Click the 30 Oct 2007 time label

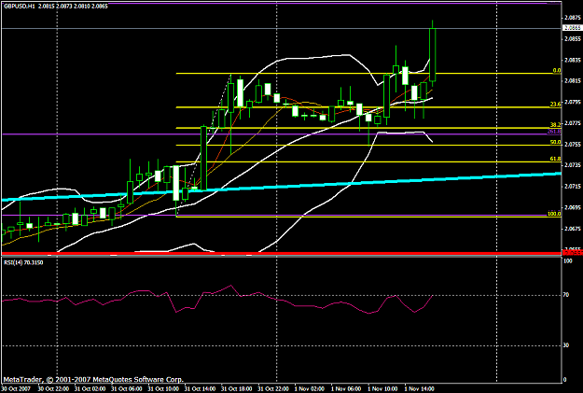[15, 389]
